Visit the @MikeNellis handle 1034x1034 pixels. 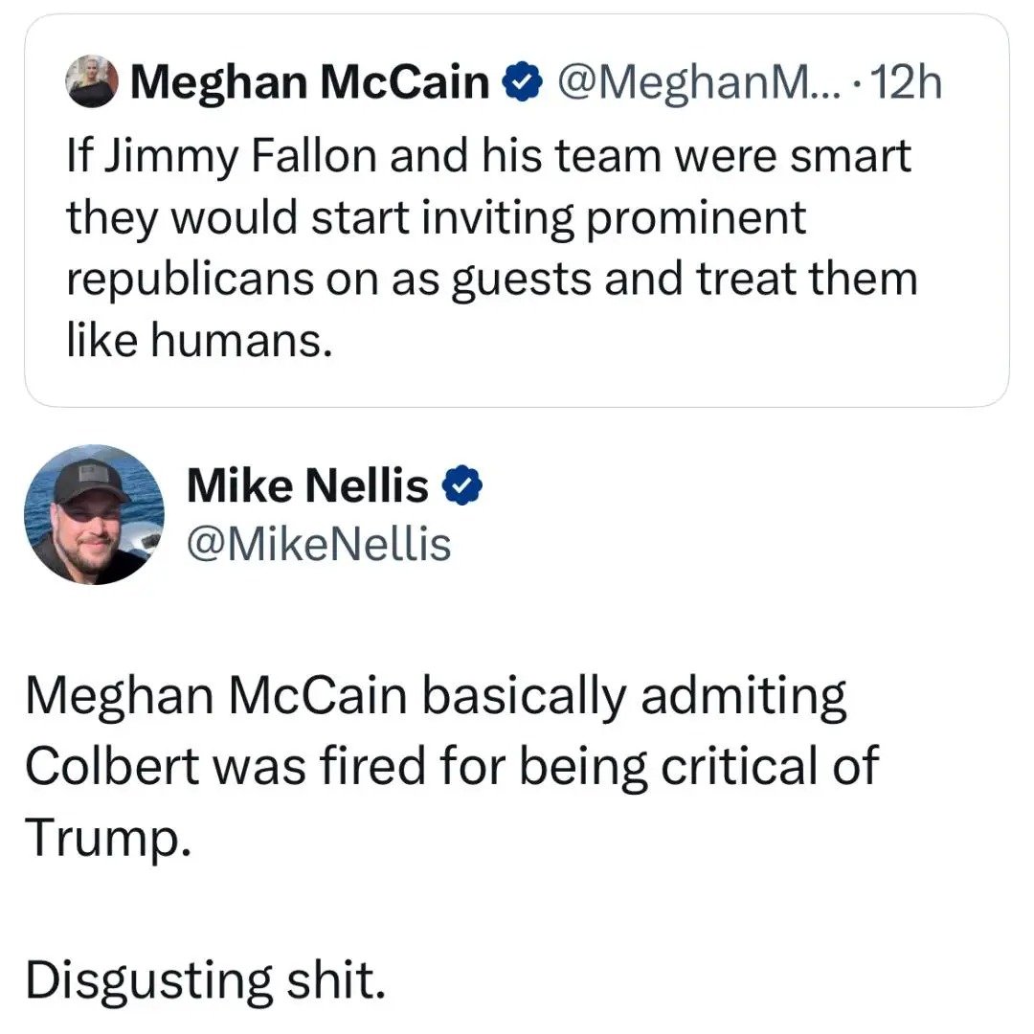tap(319, 545)
